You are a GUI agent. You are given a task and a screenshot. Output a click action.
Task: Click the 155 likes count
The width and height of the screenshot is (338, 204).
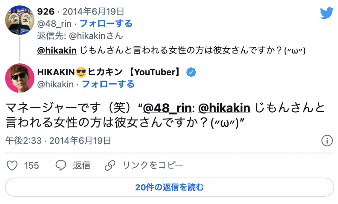click(x=32, y=165)
